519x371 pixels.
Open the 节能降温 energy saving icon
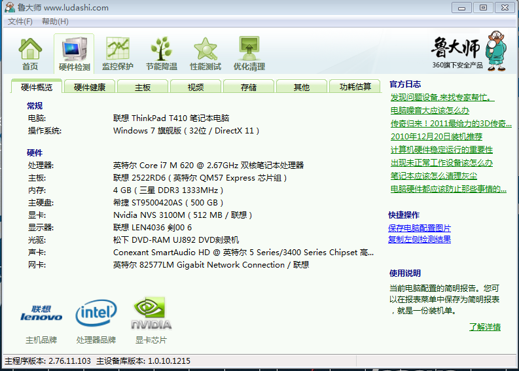(x=162, y=54)
